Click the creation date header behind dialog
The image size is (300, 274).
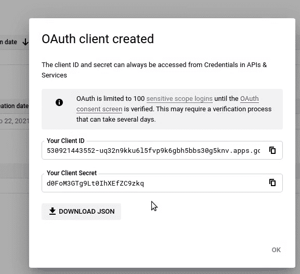coord(15,106)
